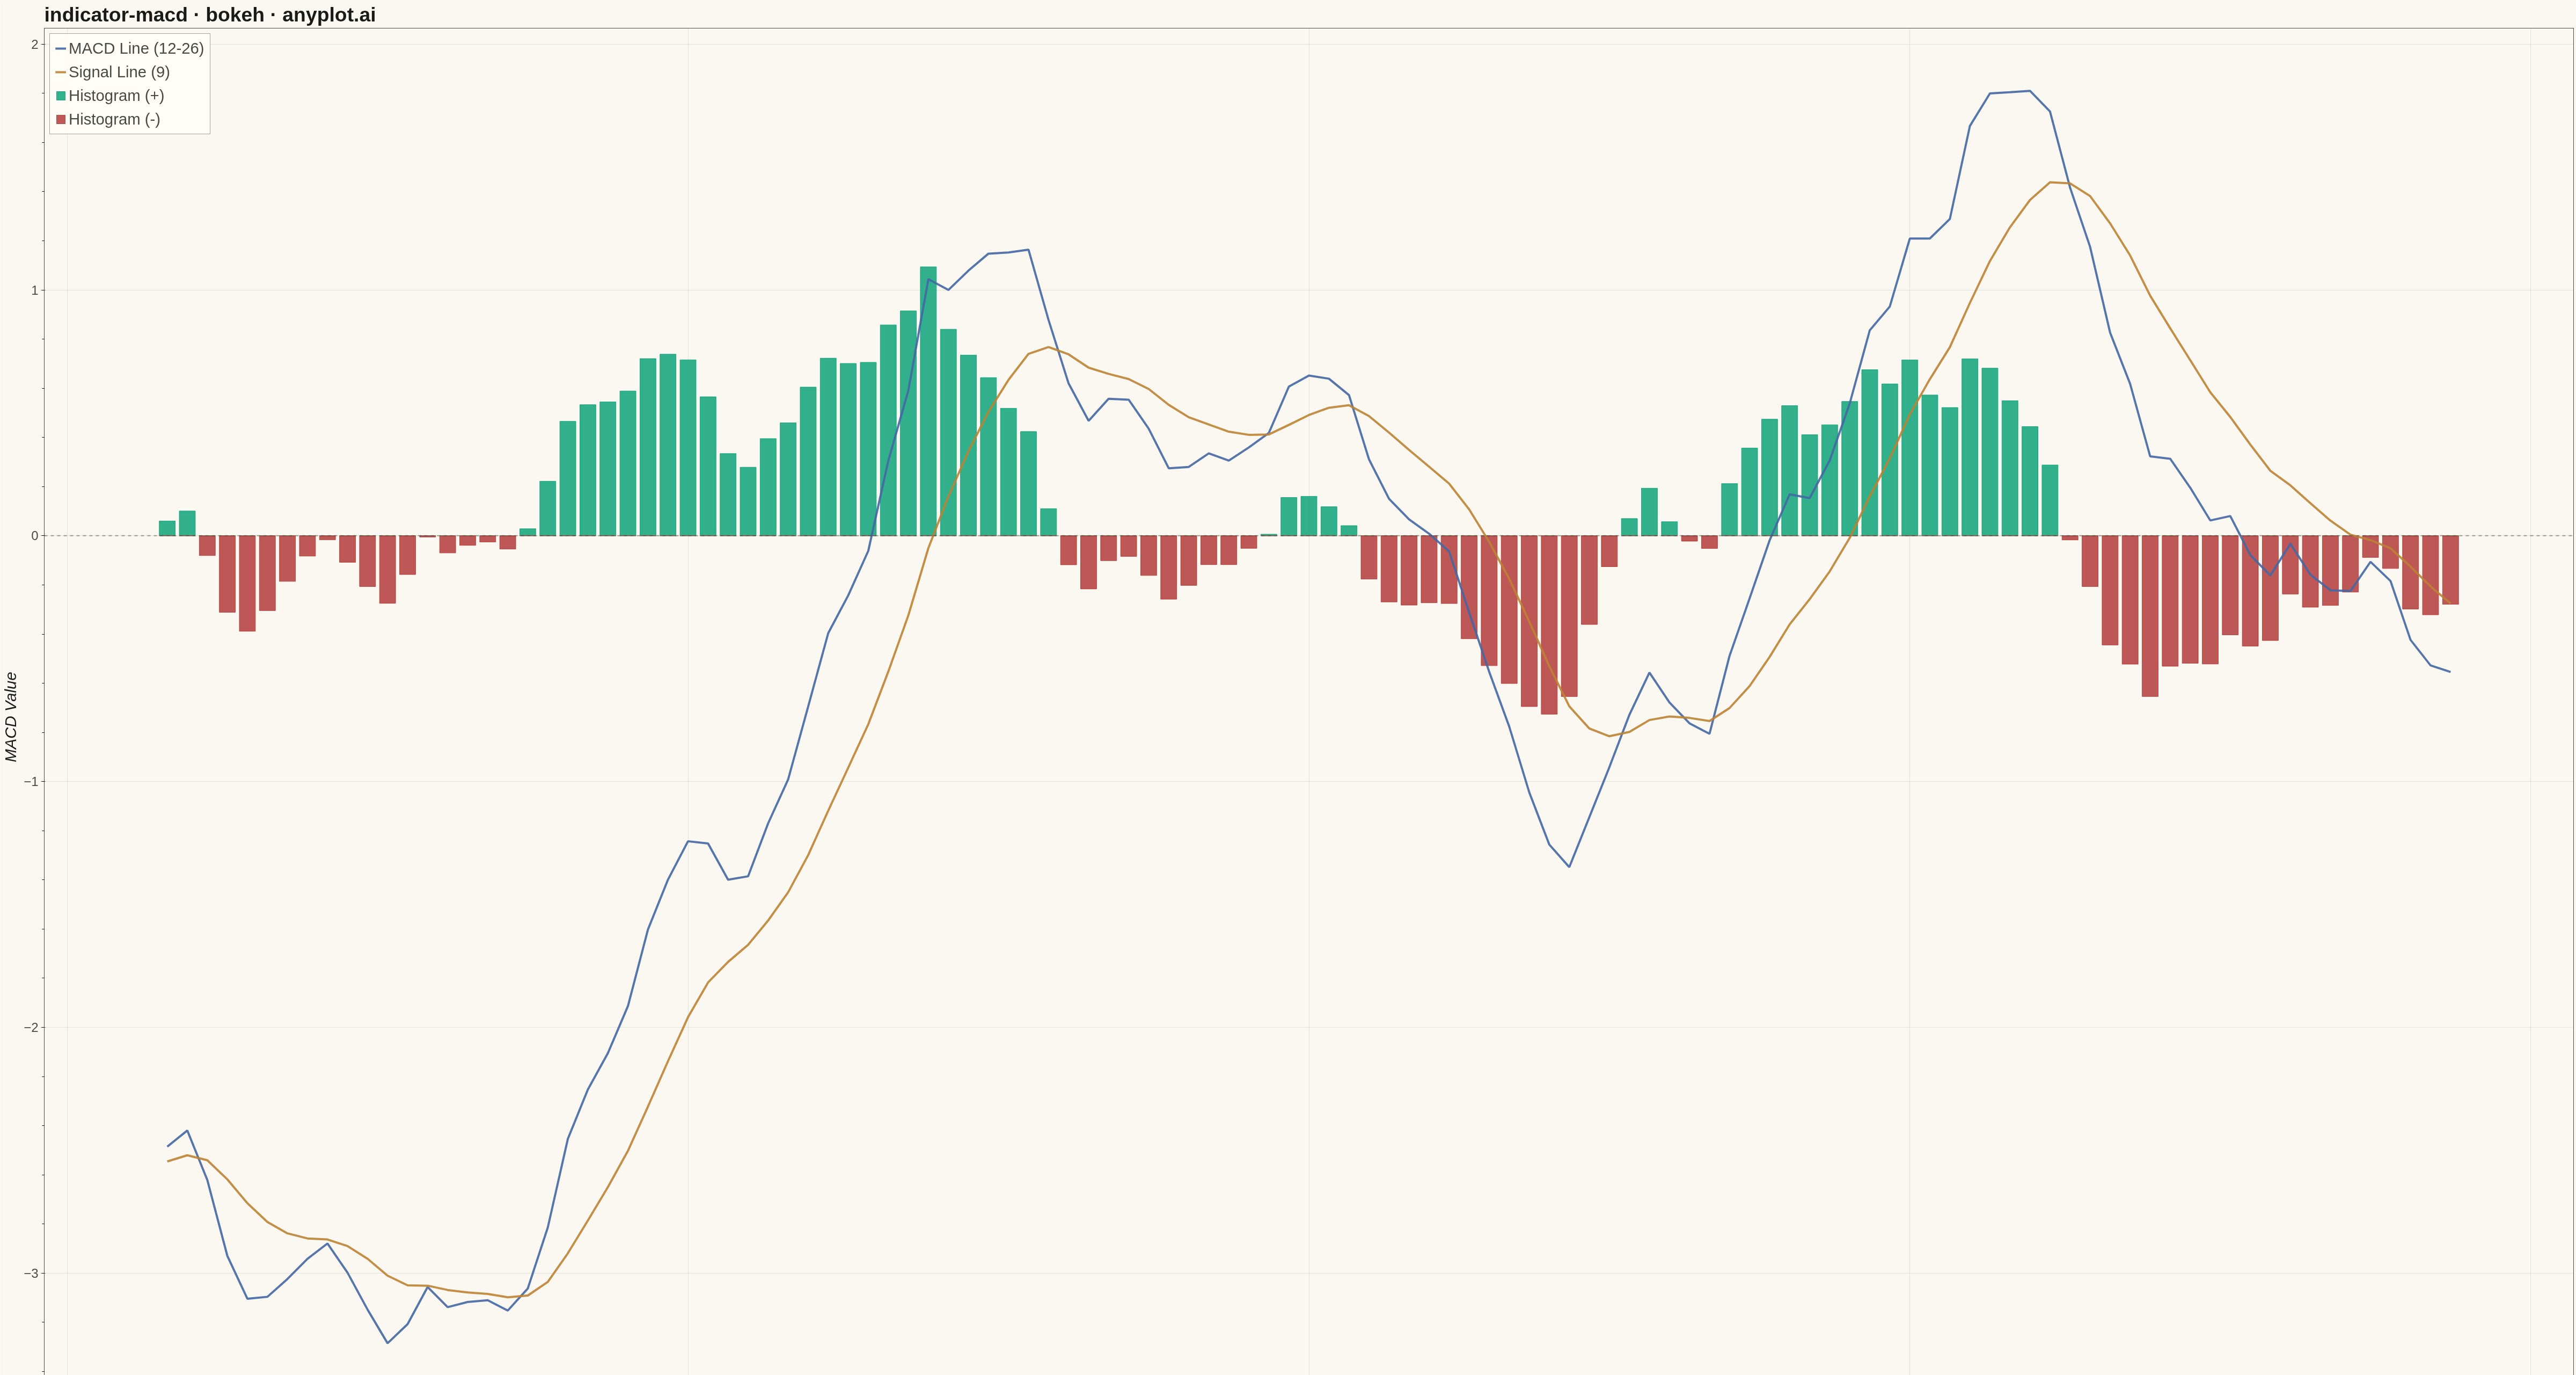Toggle the Signal Line (9) legend label
Screen dimensions: 2576x1375
point(119,72)
